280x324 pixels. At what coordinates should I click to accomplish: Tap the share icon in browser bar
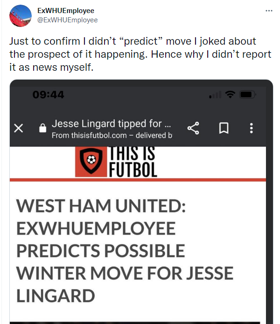pyautogui.click(x=193, y=128)
